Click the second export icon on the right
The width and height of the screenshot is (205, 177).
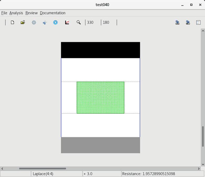(x=188, y=22)
